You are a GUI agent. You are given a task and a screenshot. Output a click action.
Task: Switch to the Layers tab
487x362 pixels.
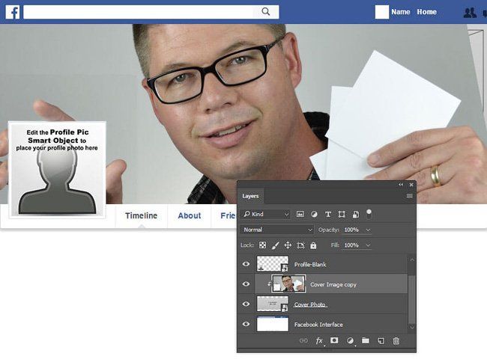tap(250, 196)
